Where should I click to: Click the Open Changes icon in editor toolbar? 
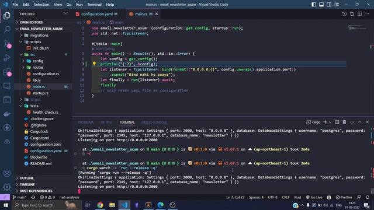coord(352,14)
